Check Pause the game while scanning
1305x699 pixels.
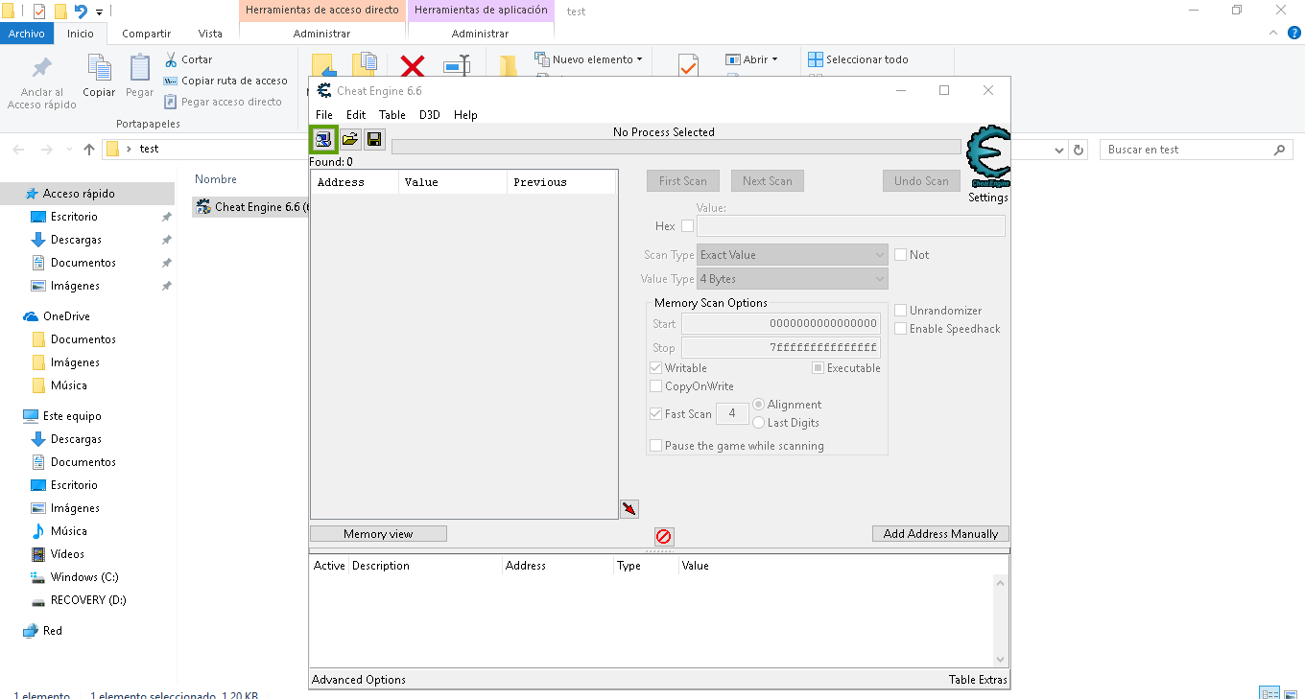click(x=656, y=446)
